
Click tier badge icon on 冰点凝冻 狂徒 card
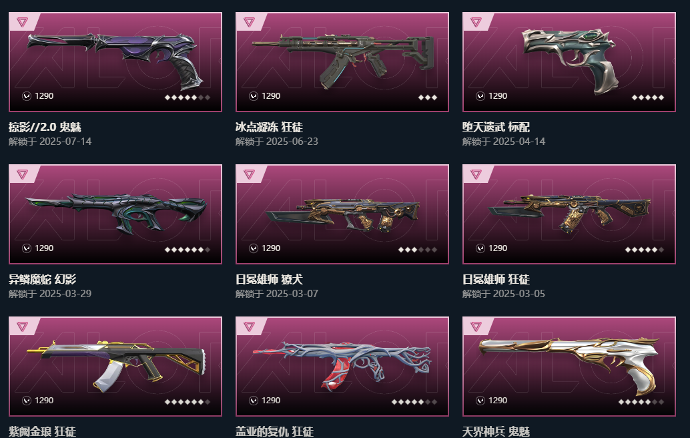pos(249,22)
